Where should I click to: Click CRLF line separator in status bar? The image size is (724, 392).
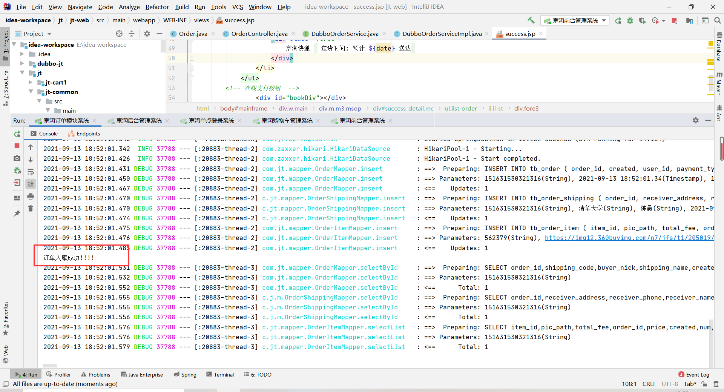point(649,384)
